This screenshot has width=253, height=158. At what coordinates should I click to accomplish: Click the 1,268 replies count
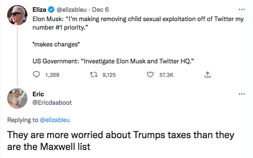[x=52, y=75]
